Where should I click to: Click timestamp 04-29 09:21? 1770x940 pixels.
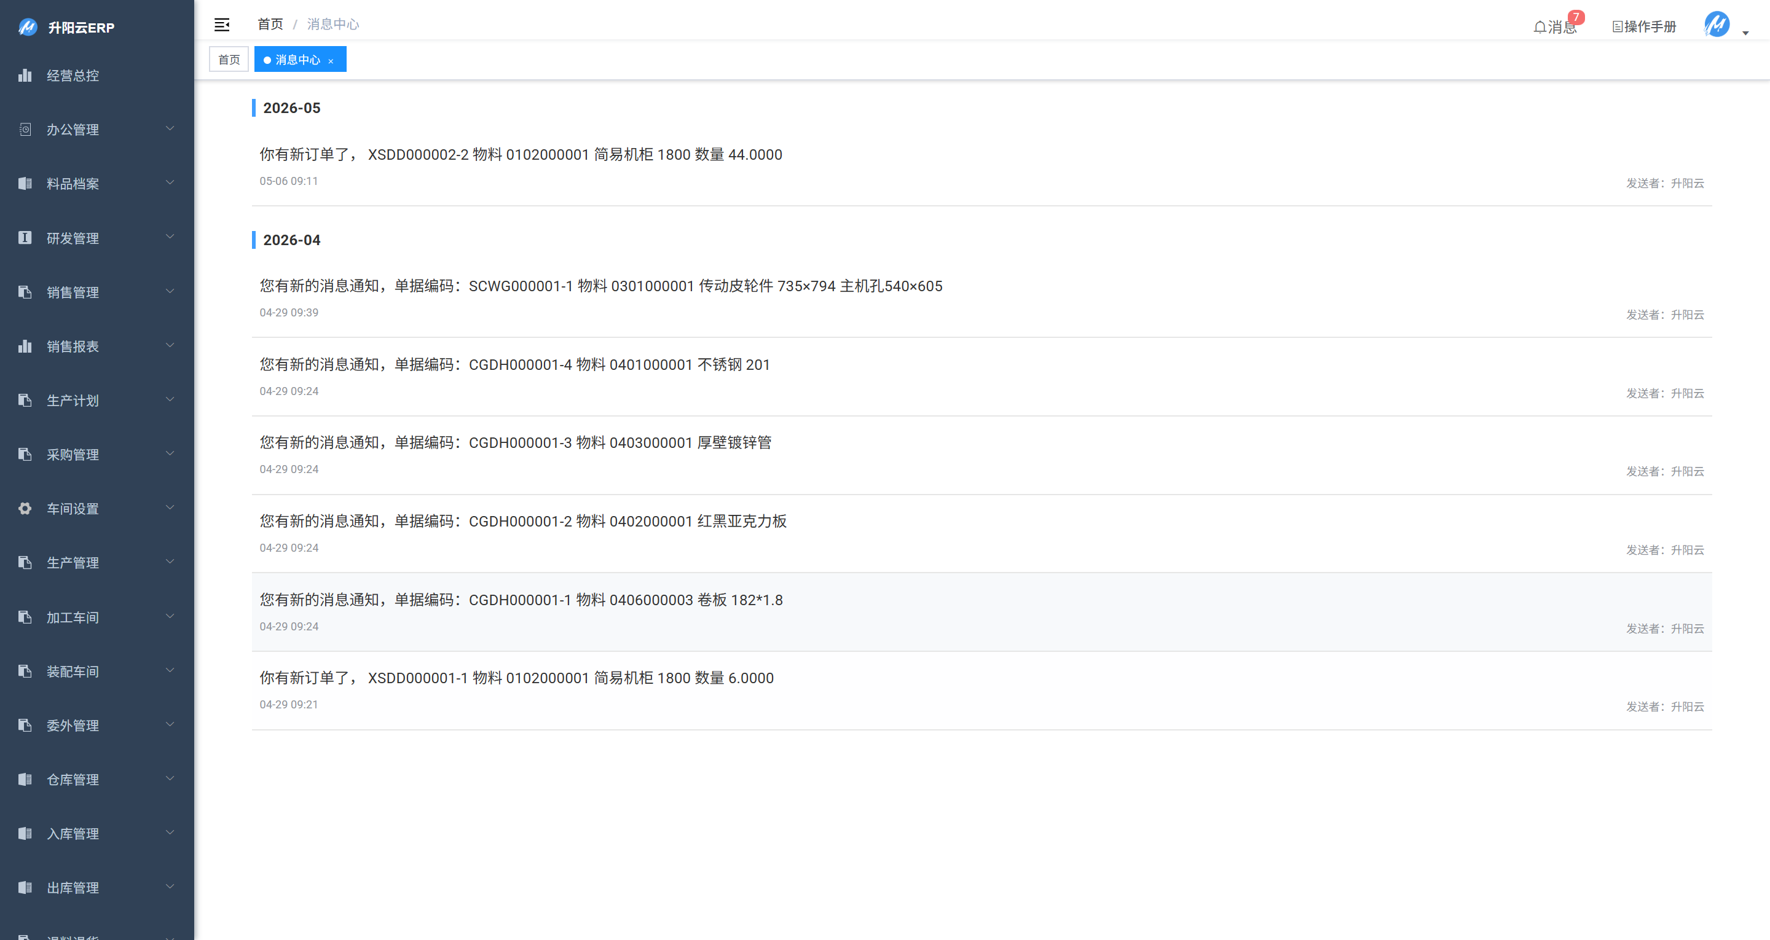click(289, 704)
